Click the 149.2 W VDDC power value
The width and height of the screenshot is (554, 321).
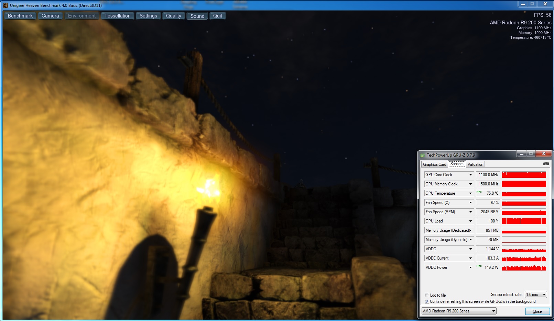pyautogui.click(x=488, y=267)
